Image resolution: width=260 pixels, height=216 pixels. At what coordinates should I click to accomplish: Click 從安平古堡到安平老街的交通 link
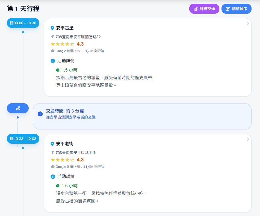point(71,117)
